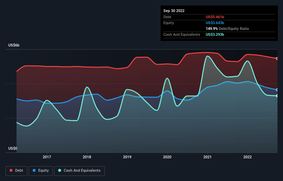Select the 2022 axis label
The image size is (283, 181).
(247, 157)
